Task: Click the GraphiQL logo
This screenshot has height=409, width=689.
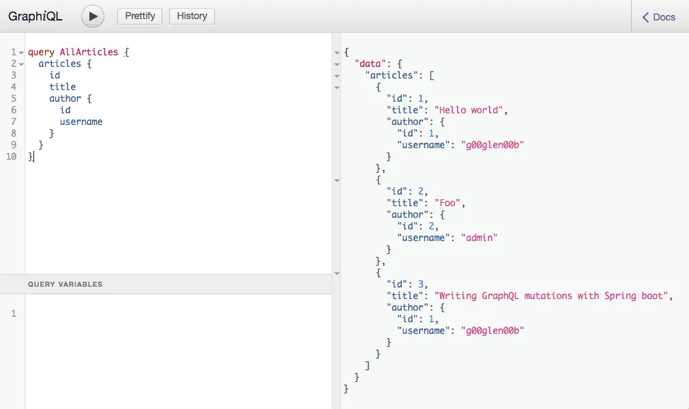Action: pyautogui.click(x=35, y=16)
